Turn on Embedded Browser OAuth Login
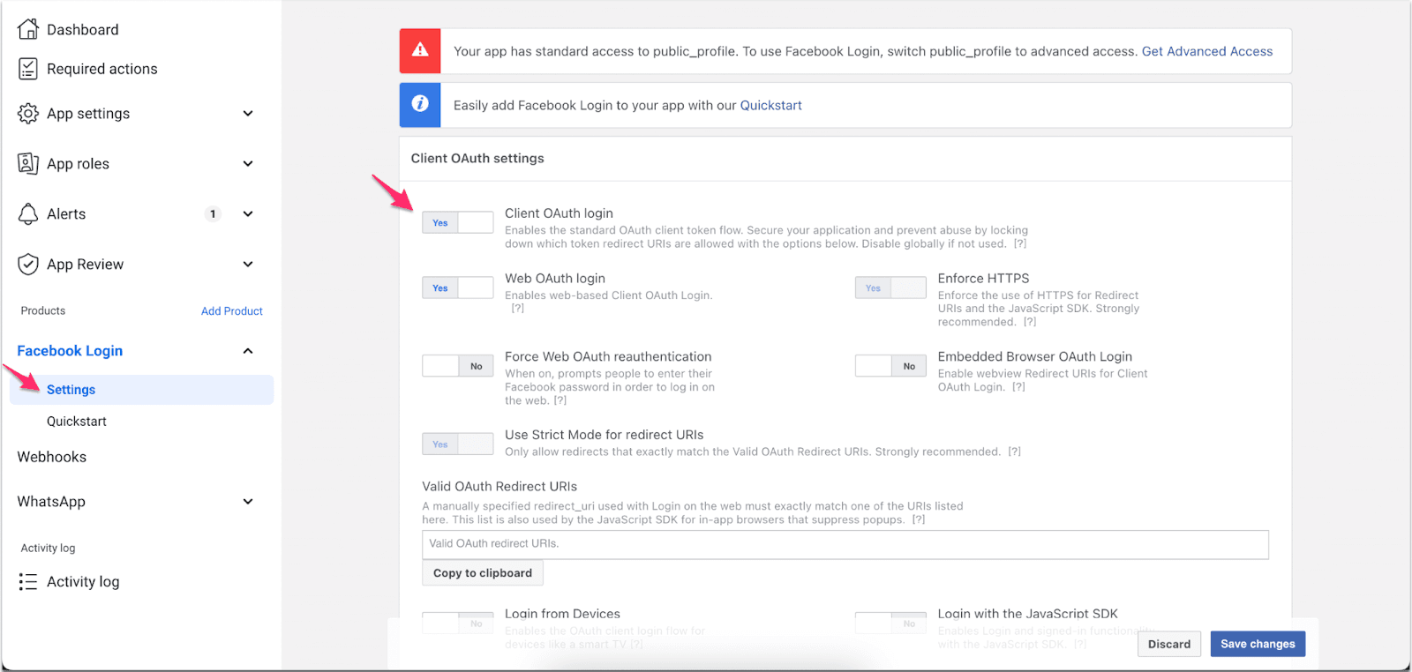The height and width of the screenshot is (672, 1412). [890, 366]
